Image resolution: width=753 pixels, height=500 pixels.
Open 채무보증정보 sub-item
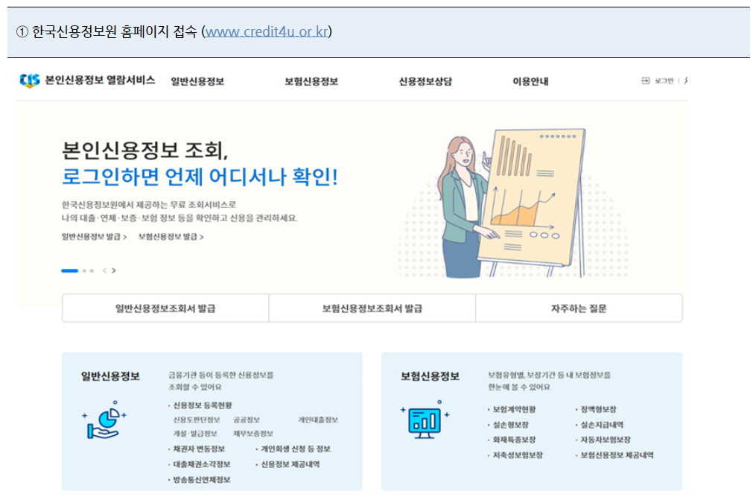253,433
